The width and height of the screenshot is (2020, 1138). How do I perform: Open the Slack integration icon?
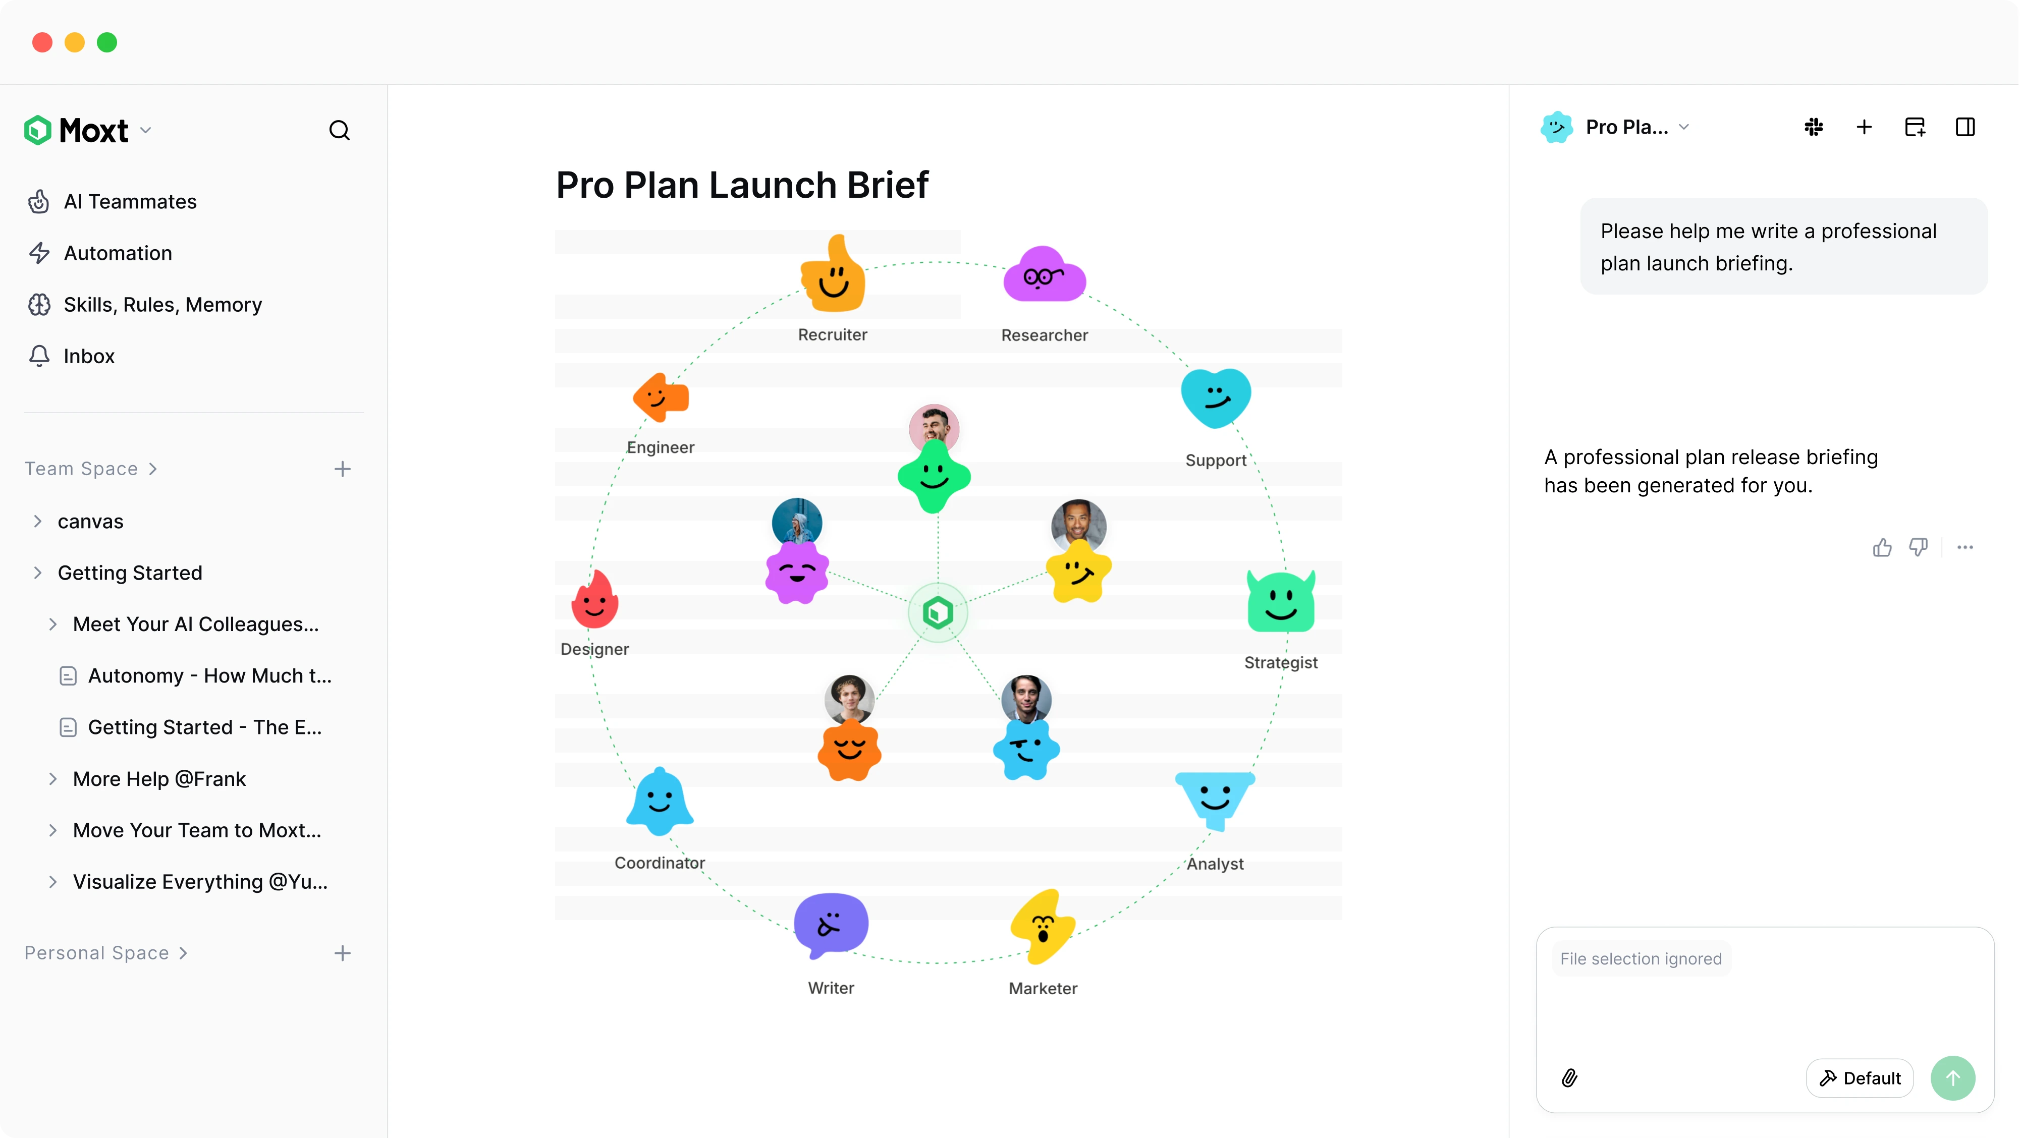1813,127
